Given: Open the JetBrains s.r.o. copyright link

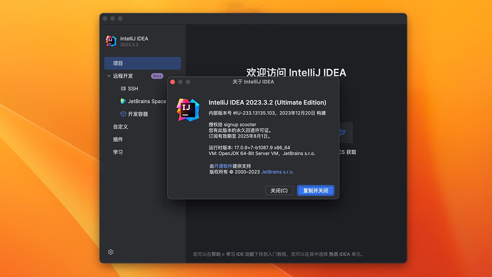Looking at the screenshot, I should 277,172.
